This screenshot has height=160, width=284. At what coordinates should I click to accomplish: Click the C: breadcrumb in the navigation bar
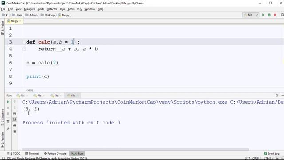pos(5,15)
